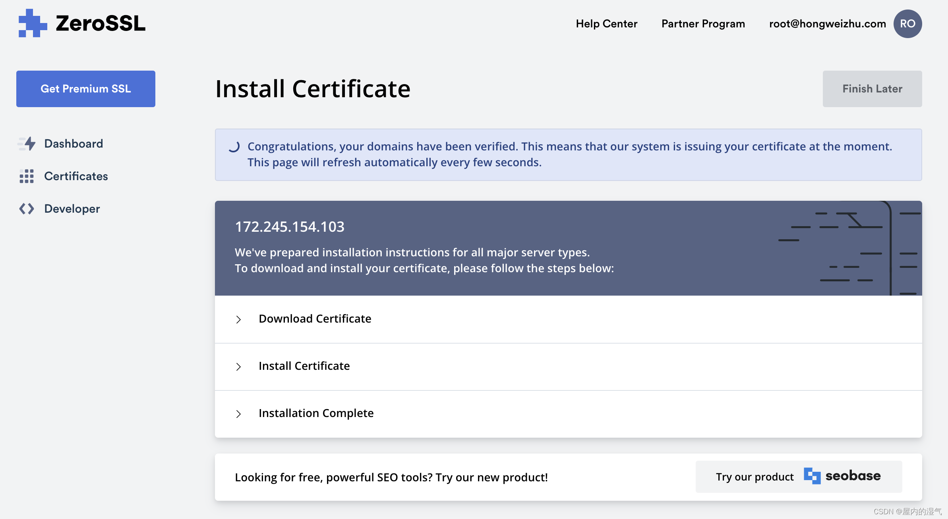Click the Dashboard menu item
This screenshot has height=519, width=948.
click(x=74, y=144)
